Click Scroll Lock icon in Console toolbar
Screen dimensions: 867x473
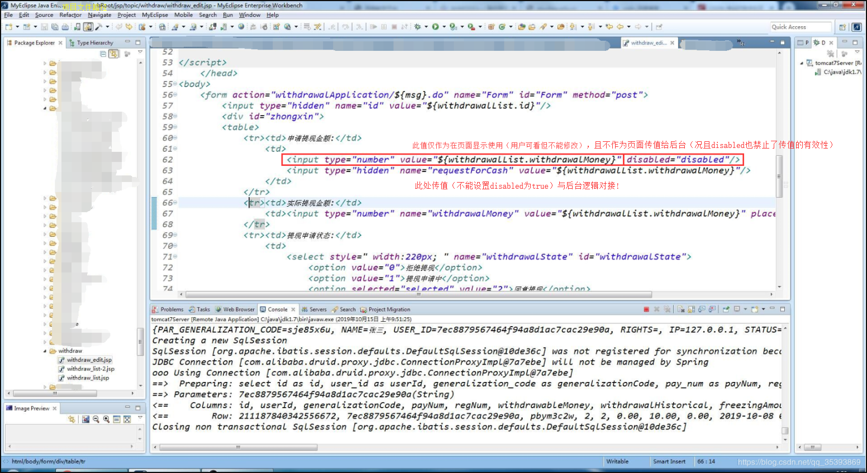pos(692,309)
